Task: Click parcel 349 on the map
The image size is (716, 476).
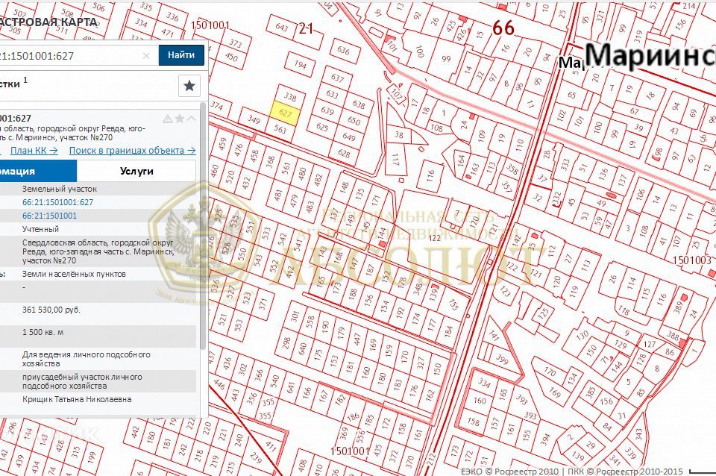Action: click(254, 119)
